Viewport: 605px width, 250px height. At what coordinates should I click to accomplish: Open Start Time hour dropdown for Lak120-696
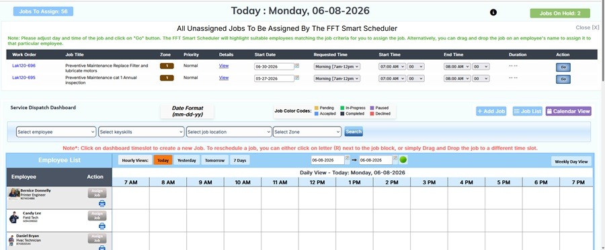pyautogui.click(x=392, y=66)
